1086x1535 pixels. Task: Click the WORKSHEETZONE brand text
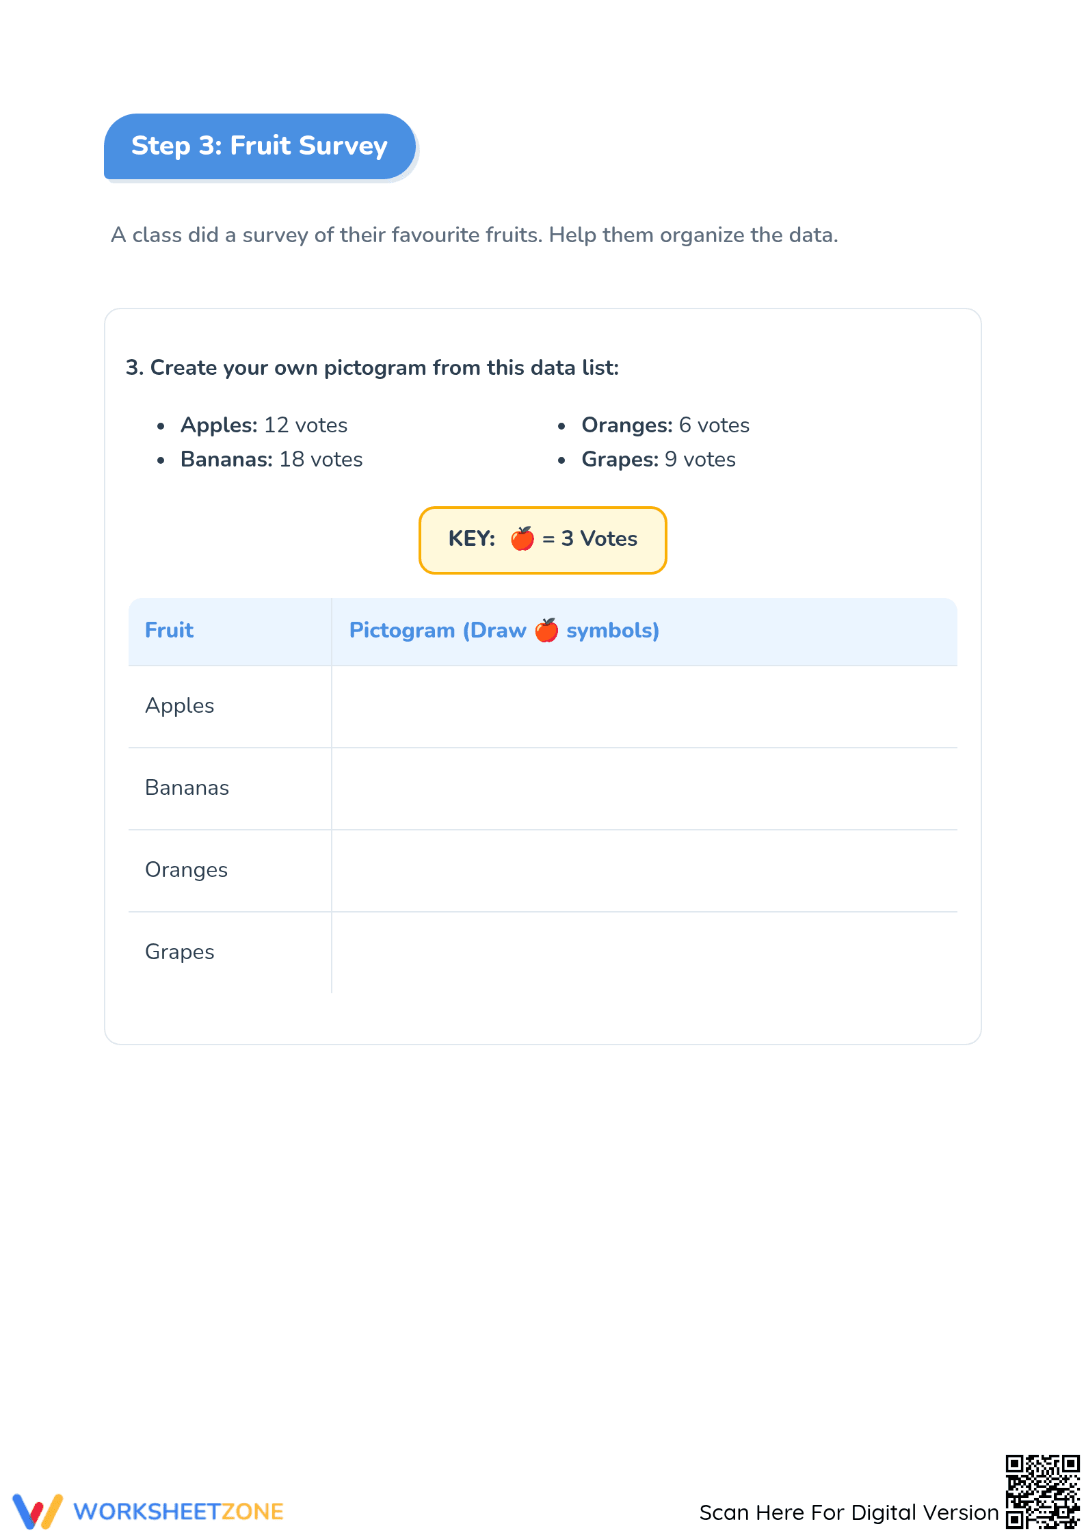[x=178, y=1512]
